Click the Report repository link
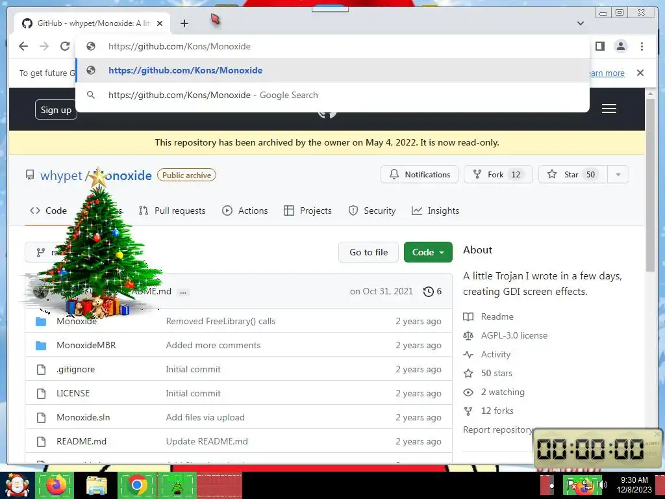Image resolution: width=665 pixels, height=499 pixels. 498,430
